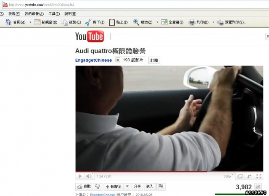
Task: Click the Share (分享) button
Action: (137, 187)
